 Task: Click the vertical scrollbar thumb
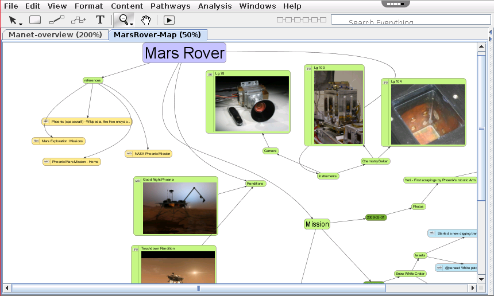click(x=481, y=128)
